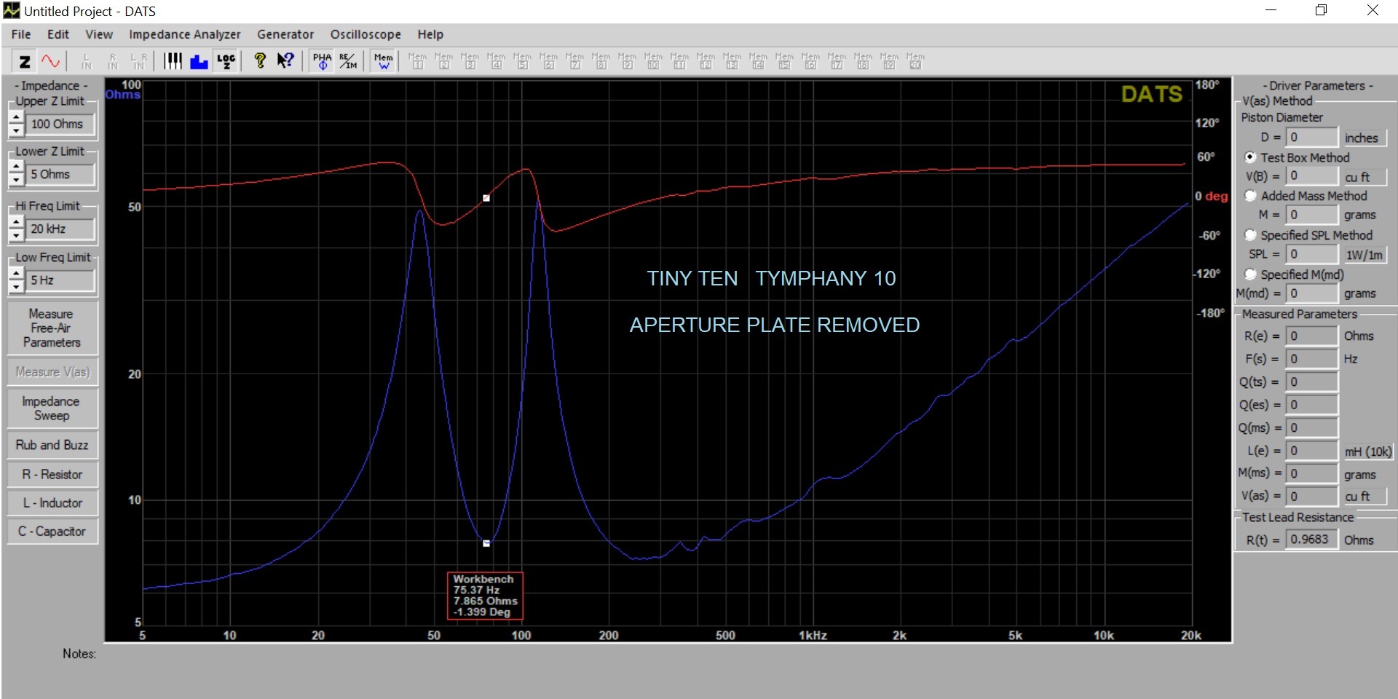Click the Upper Z Limit 100 Ohms field

pos(60,125)
